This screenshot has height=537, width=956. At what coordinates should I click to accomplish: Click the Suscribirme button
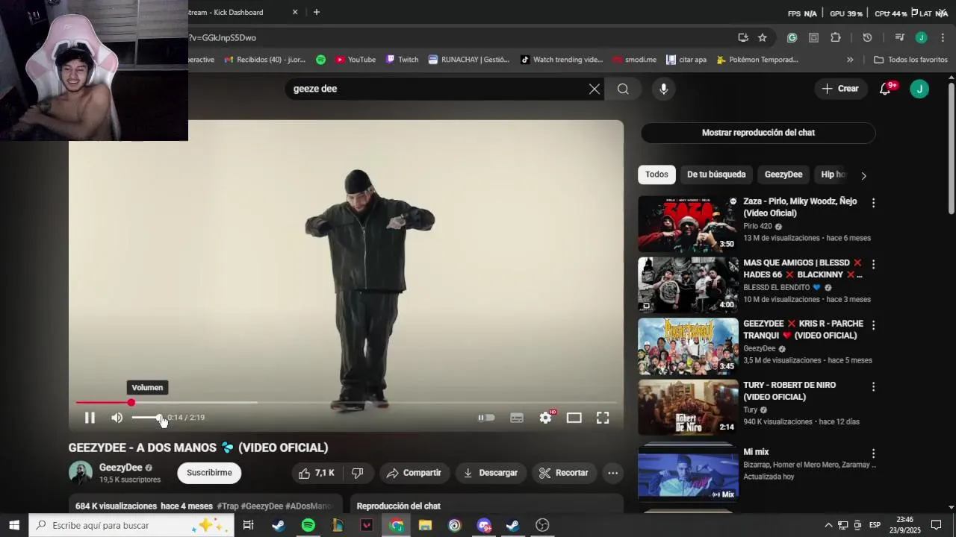pyautogui.click(x=209, y=473)
